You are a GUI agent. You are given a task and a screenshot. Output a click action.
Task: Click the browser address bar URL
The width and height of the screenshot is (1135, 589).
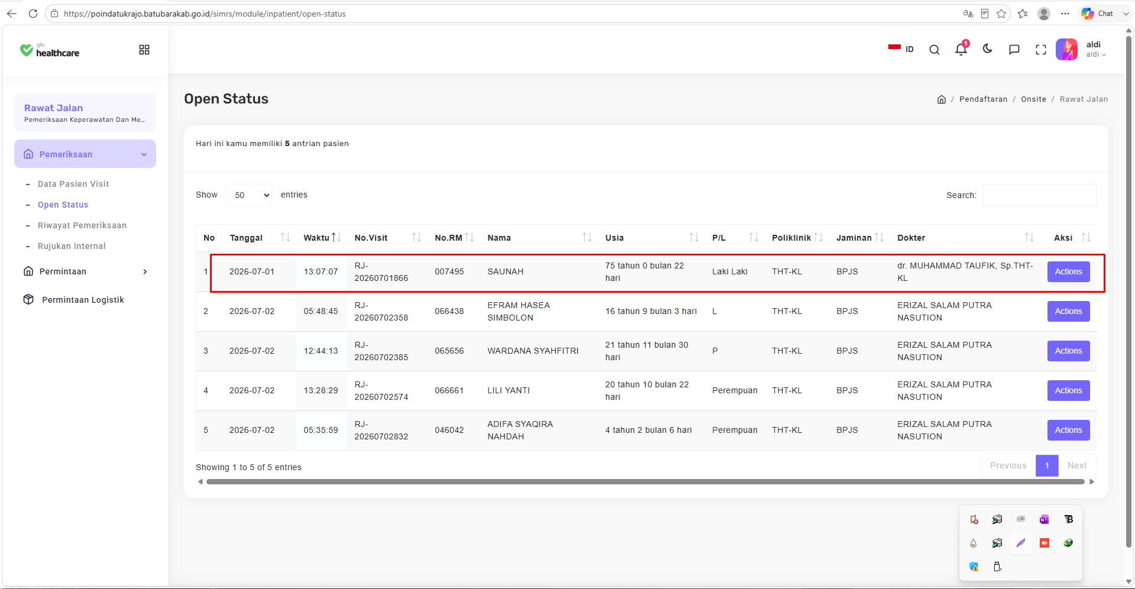(205, 14)
